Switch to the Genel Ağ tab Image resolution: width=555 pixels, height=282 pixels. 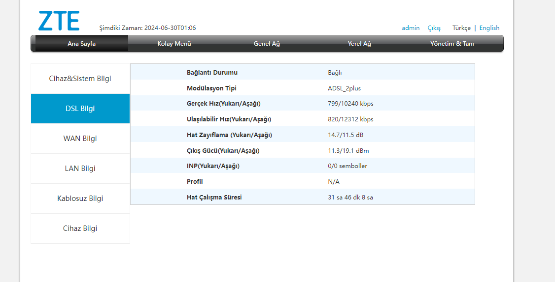click(267, 43)
